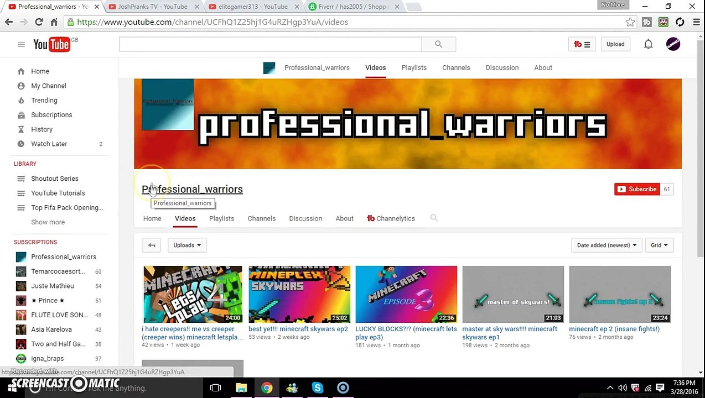Open the Uploads dropdown

pos(187,245)
